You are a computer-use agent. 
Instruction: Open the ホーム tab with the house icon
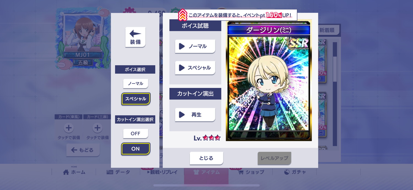click(74, 172)
